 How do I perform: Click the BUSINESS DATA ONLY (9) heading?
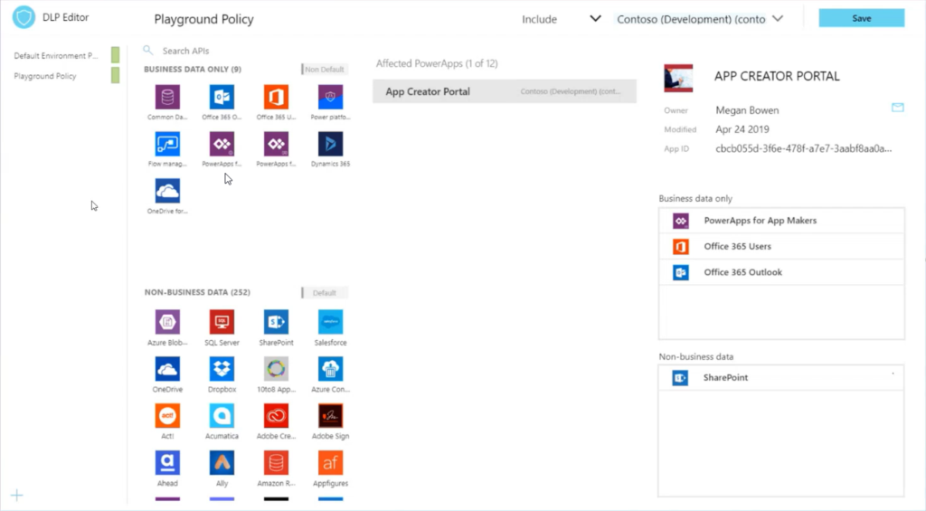tap(193, 69)
